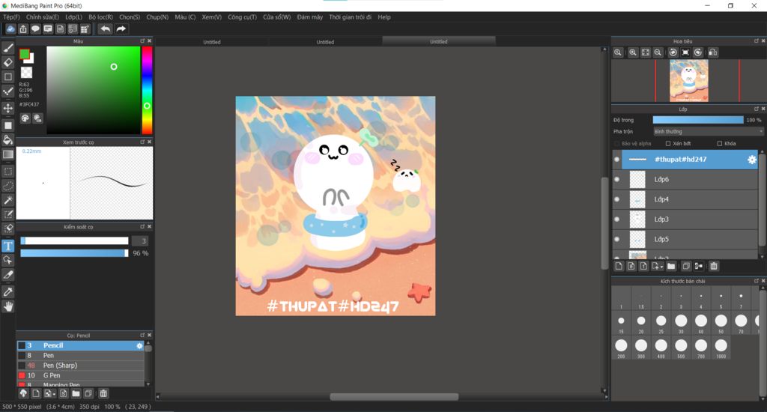This screenshot has height=412, width=767.
Task: Select the Bucket fill tool
Action: (7, 140)
